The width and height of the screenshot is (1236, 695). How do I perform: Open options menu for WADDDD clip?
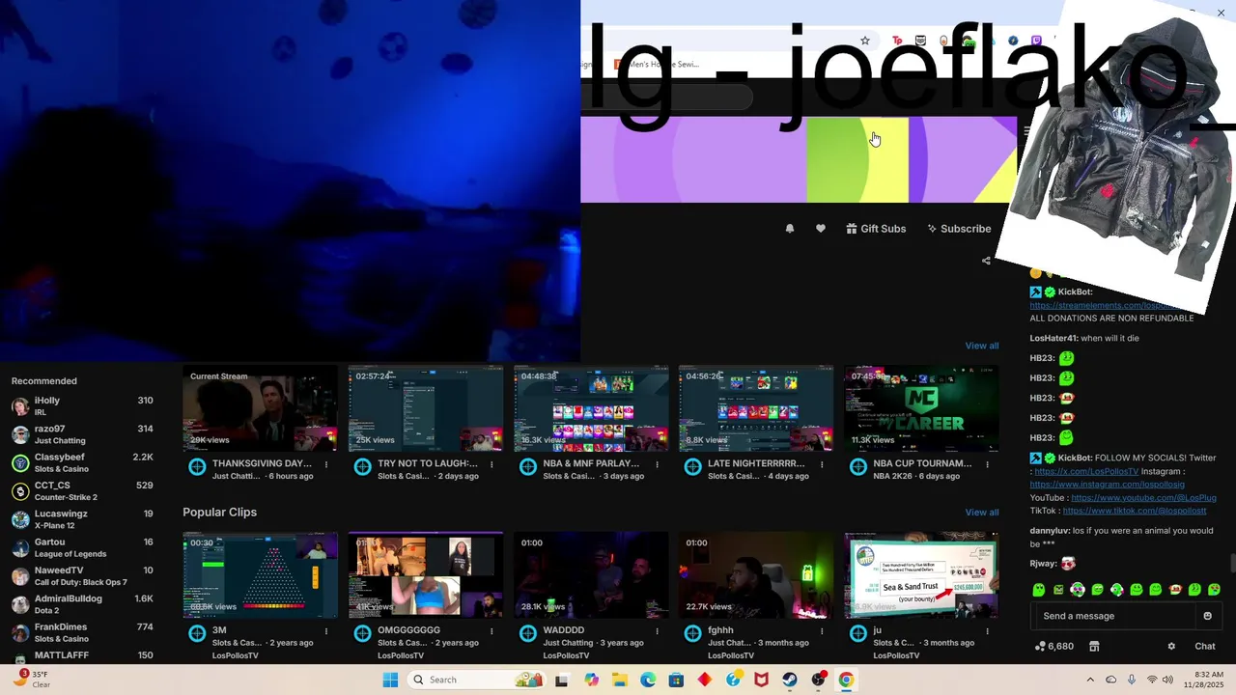(x=657, y=631)
